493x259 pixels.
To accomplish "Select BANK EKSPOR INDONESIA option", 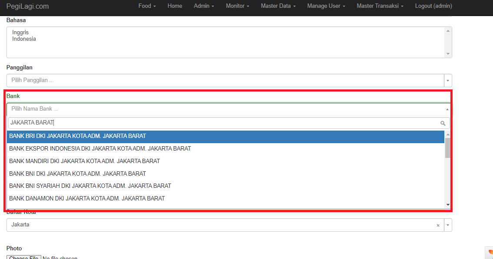I will [100, 148].
